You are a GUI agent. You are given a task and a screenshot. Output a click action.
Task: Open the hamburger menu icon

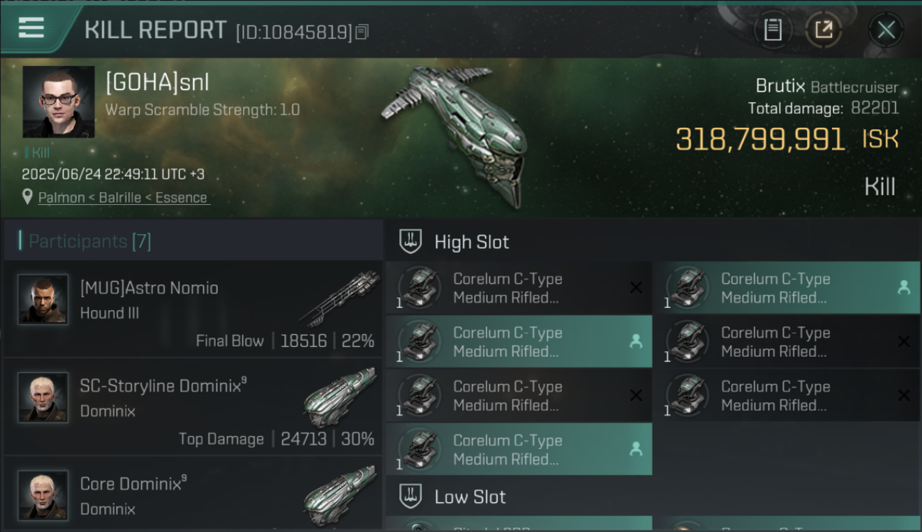click(31, 28)
